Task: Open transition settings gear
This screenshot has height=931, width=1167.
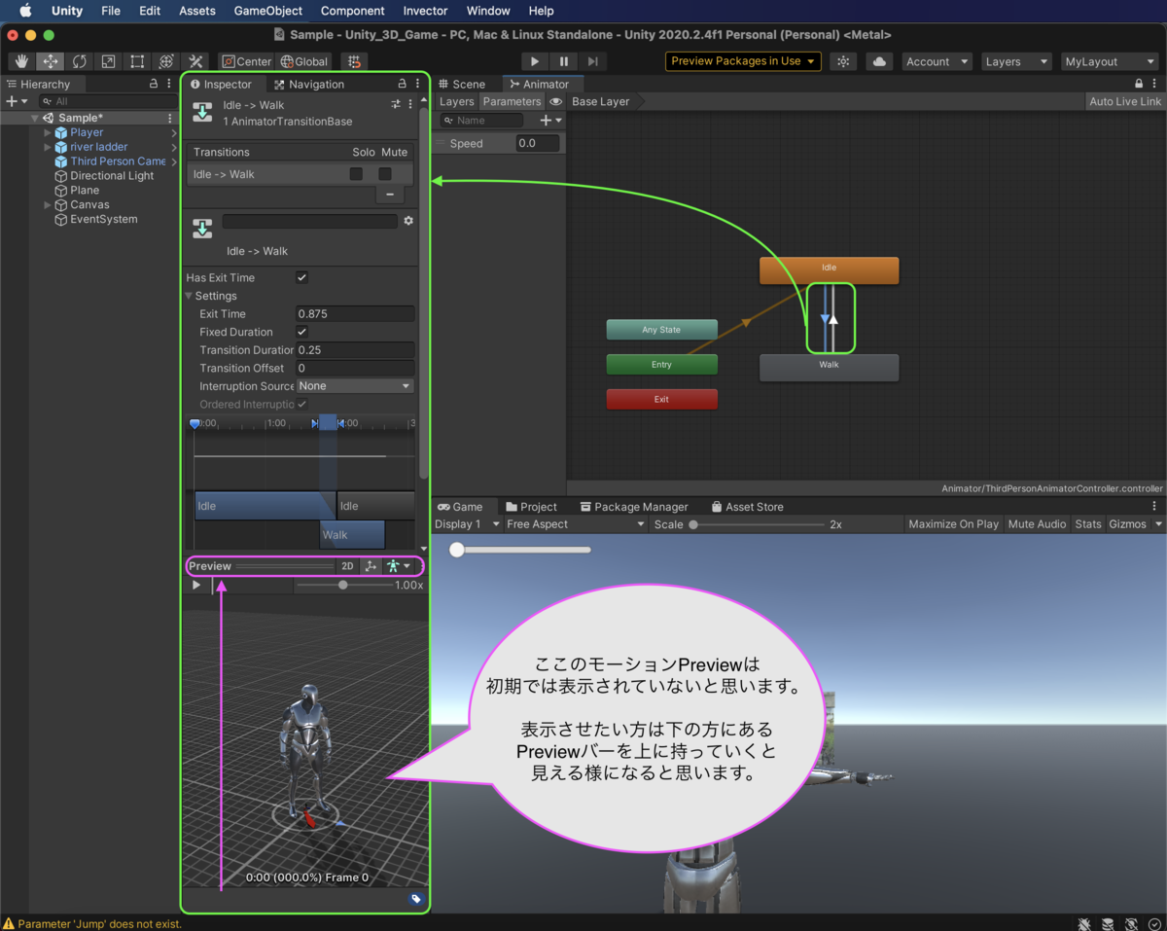Action: click(408, 221)
